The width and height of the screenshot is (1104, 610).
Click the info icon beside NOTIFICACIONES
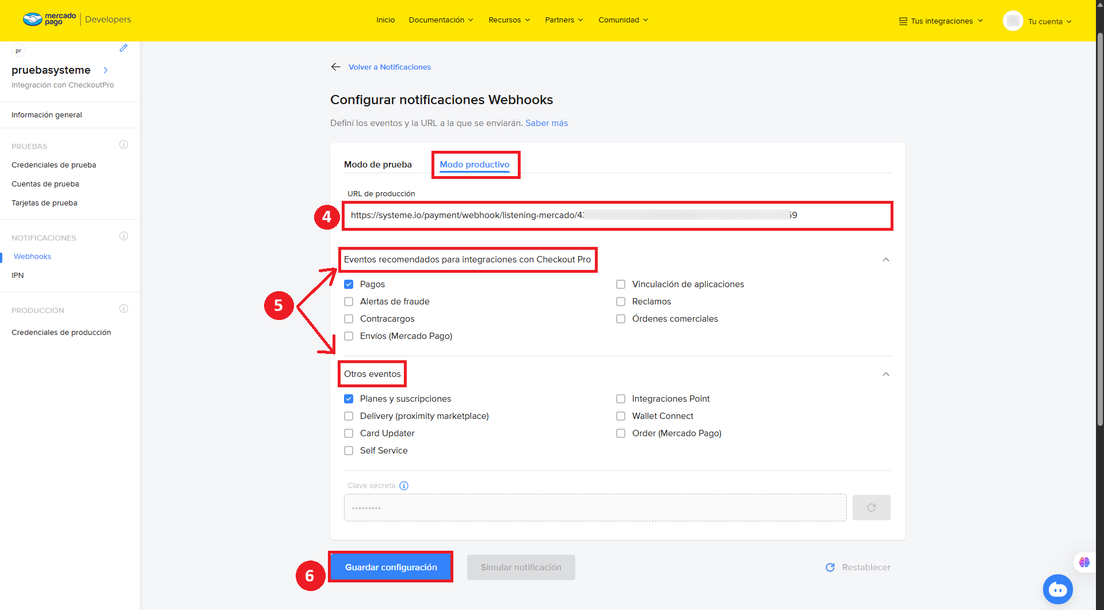124,236
